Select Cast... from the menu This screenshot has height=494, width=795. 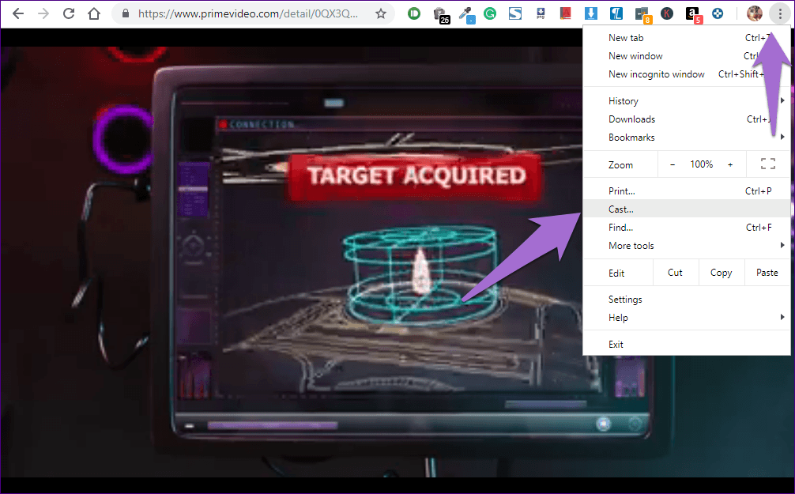pos(621,209)
